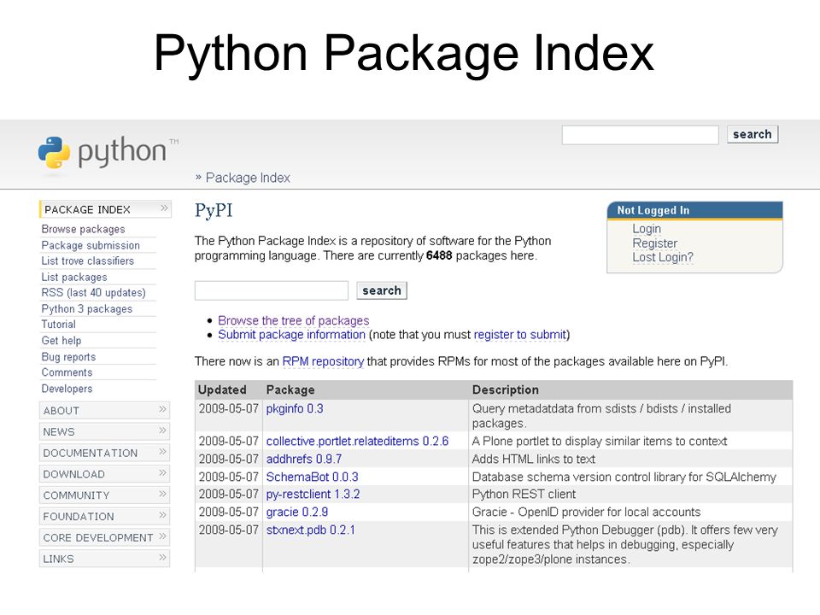Click the header search text field

[640, 135]
